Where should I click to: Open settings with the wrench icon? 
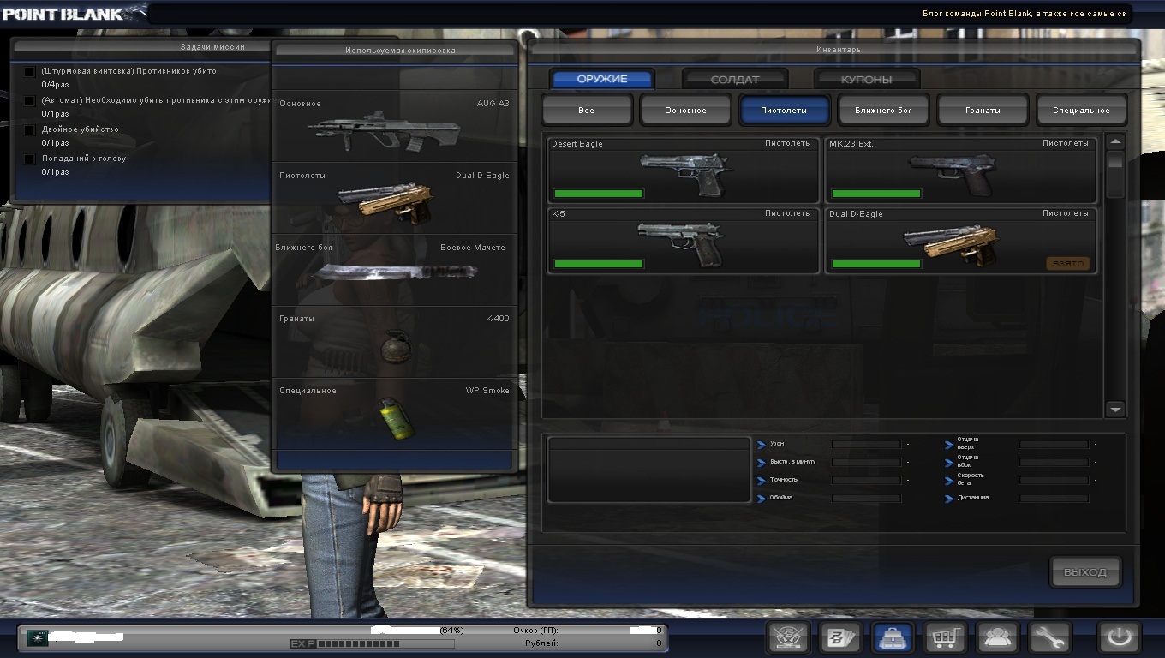click(x=1050, y=638)
